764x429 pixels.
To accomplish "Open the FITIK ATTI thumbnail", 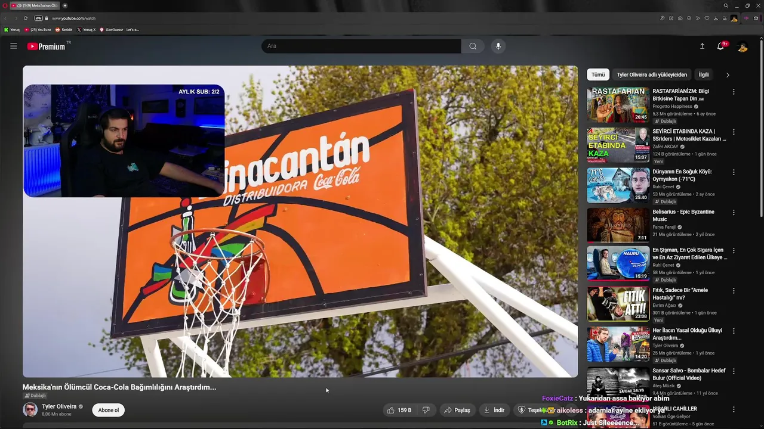I will click(618, 304).
